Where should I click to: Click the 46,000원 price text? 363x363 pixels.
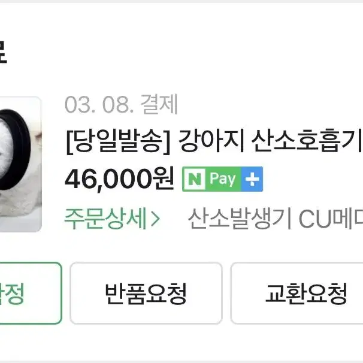[119, 179]
